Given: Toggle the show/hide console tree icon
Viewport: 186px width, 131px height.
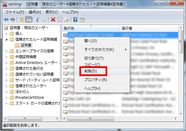Looking at the screenshot, I should tap(29, 20).
